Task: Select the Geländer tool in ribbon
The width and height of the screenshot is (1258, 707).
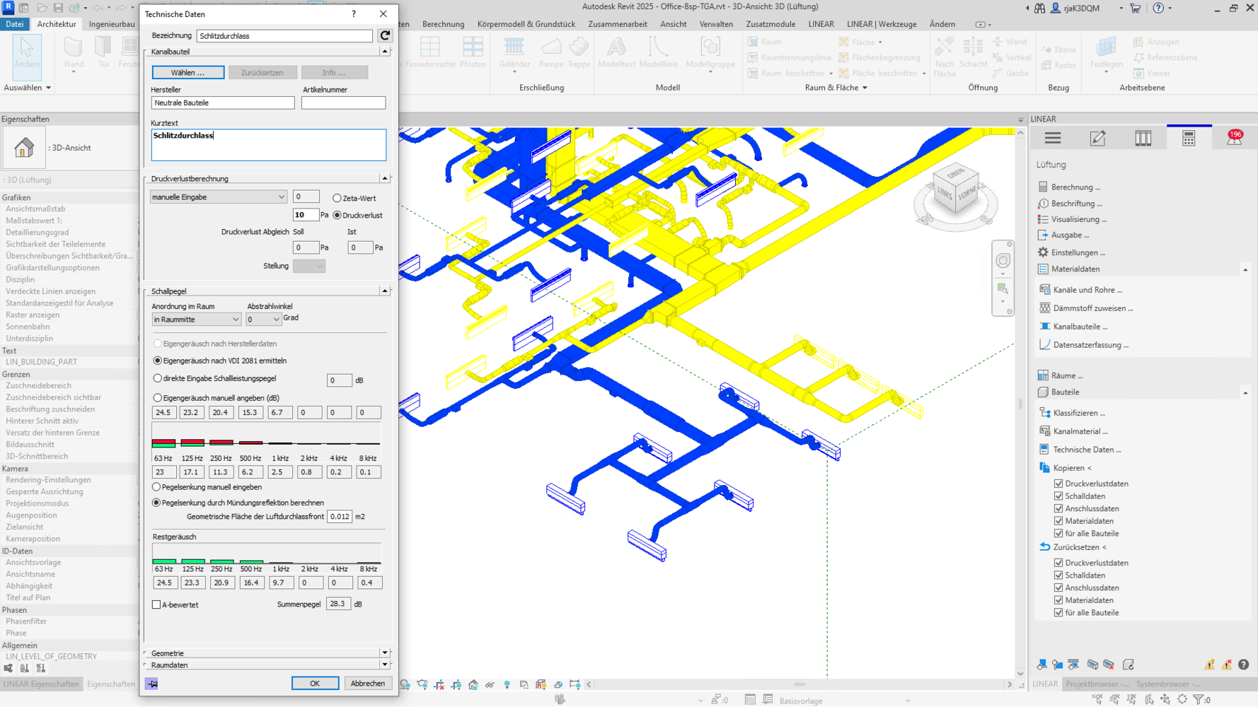Action: (x=514, y=53)
